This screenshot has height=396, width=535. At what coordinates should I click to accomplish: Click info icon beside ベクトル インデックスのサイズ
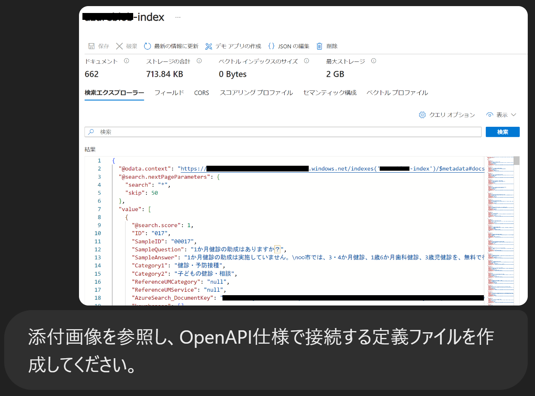(306, 61)
